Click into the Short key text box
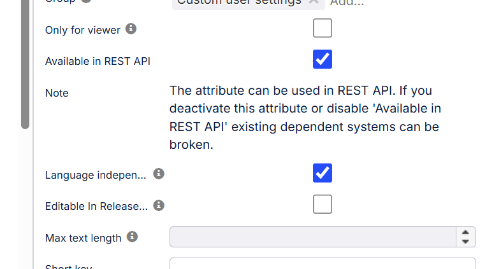The height and width of the screenshot is (269, 487). (x=322, y=264)
